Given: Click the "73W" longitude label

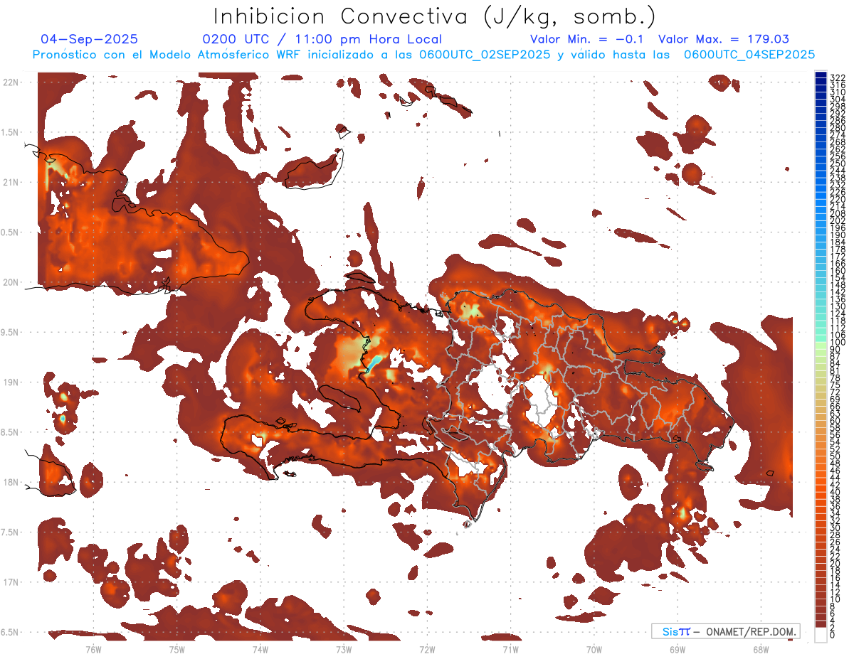Looking at the screenshot, I should pyautogui.click(x=344, y=649).
